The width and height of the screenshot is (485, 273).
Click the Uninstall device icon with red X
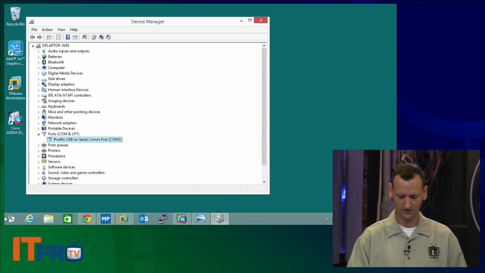[x=101, y=37]
